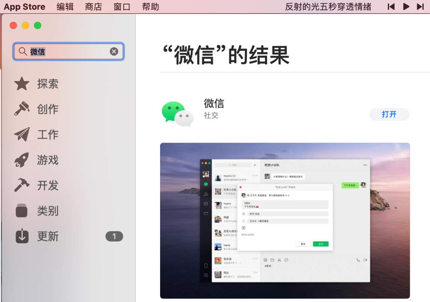430x302 pixels.
Task: Open the 帮助 menu
Action: tap(150, 7)
